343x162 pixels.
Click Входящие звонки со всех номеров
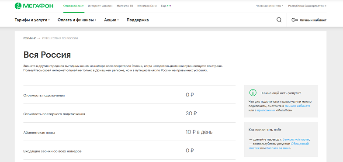click(x=52, y=151)
